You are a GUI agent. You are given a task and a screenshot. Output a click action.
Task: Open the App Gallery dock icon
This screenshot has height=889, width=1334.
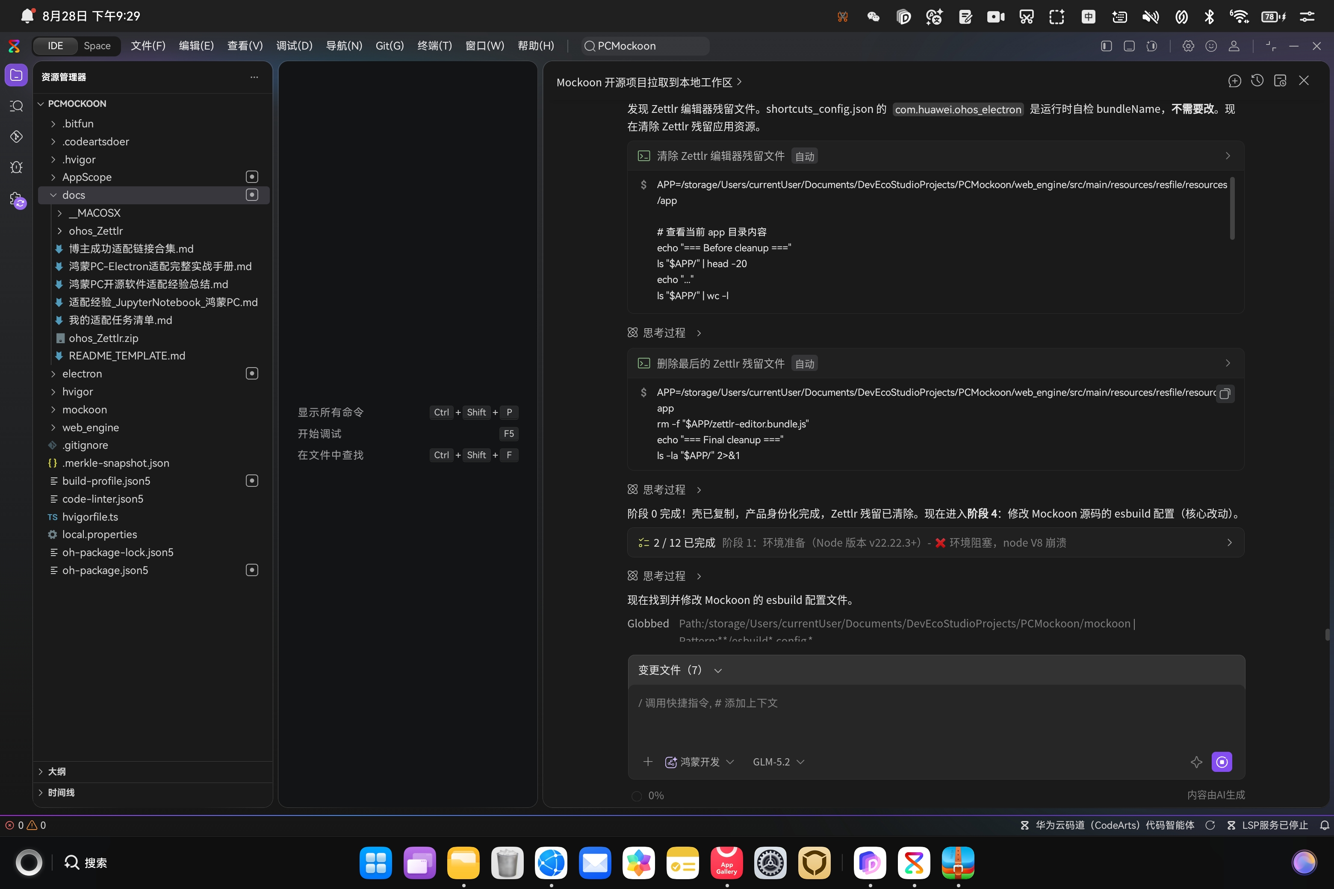point(726,863)
